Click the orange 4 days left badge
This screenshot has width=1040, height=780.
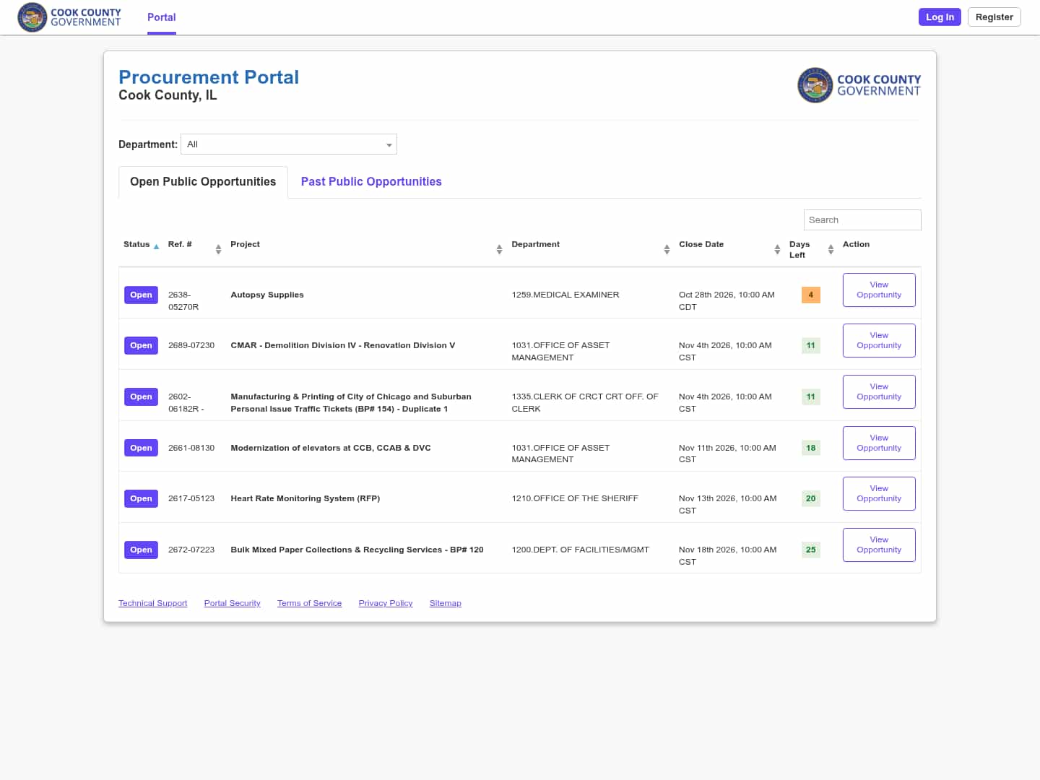811,295
